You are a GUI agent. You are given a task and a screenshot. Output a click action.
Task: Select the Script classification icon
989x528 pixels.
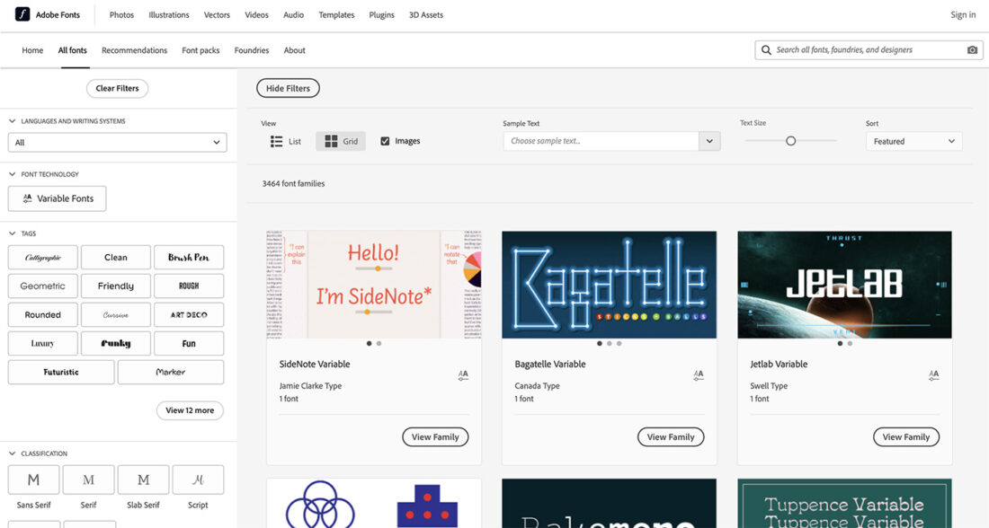coord(198,479)
